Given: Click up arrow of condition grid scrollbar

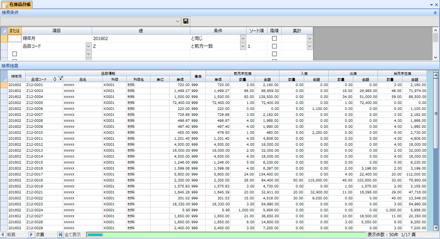Looking at the screenshot, I should click(436, 30).
